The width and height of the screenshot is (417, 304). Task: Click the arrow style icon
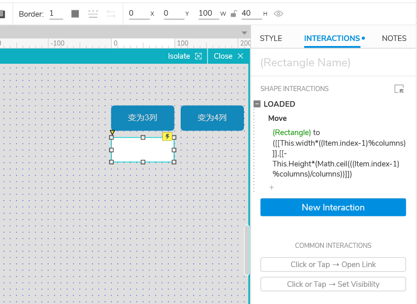click(x=111, y=14)
